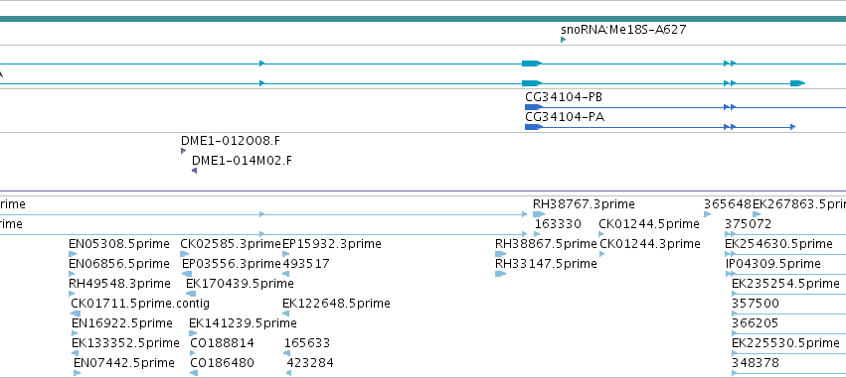This screenshot has width=846, height=378.
Task: Click the 493517 feature label
Action: point(306,264)
